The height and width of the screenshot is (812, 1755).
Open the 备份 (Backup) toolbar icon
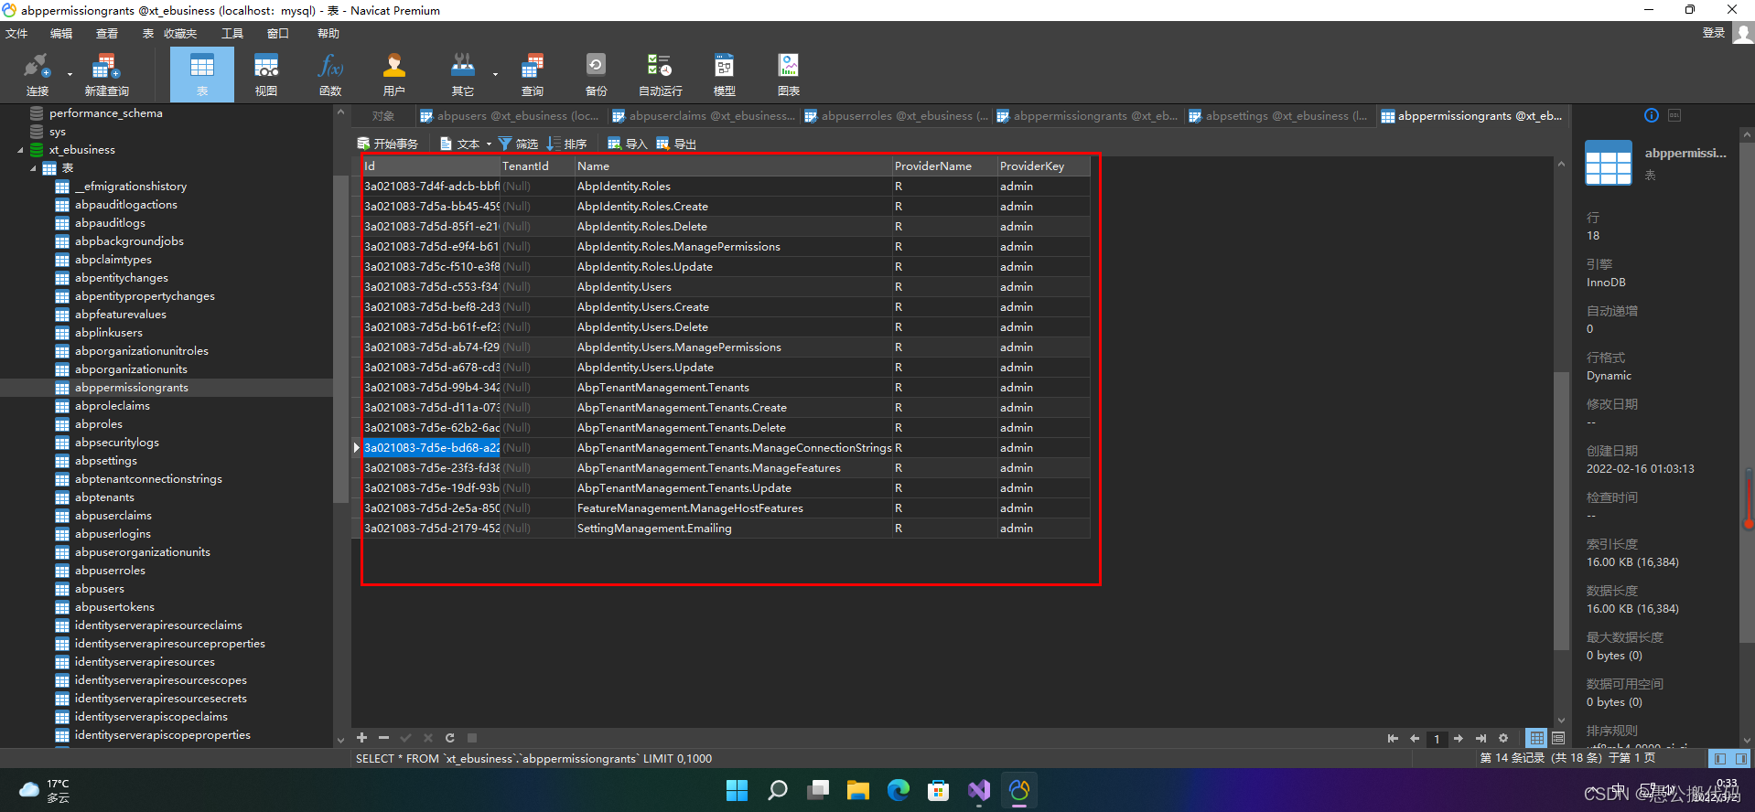[x=596, y=74]
